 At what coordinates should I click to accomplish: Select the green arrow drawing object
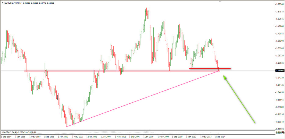(x=240, y=100)
